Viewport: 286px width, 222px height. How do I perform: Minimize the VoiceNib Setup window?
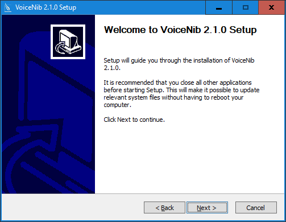coord(219,7)
